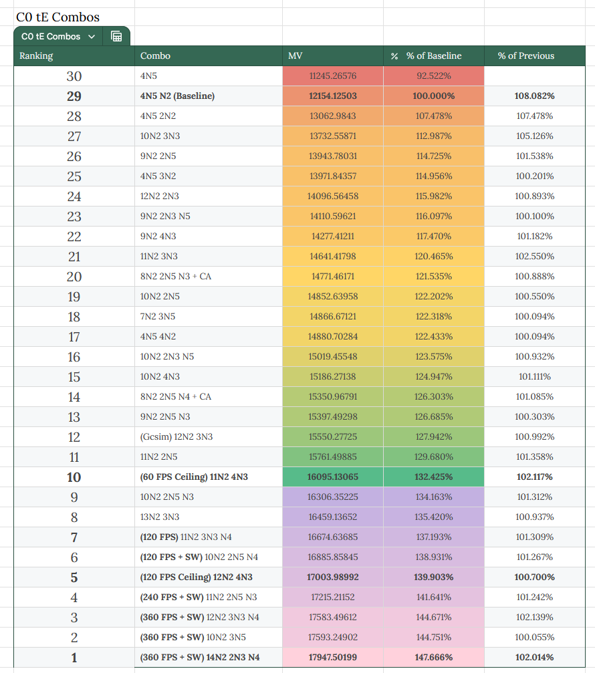Select the C0 tE Combos table name tab
Viewport: 595px width, 673px height.
(x=51, y=37)
